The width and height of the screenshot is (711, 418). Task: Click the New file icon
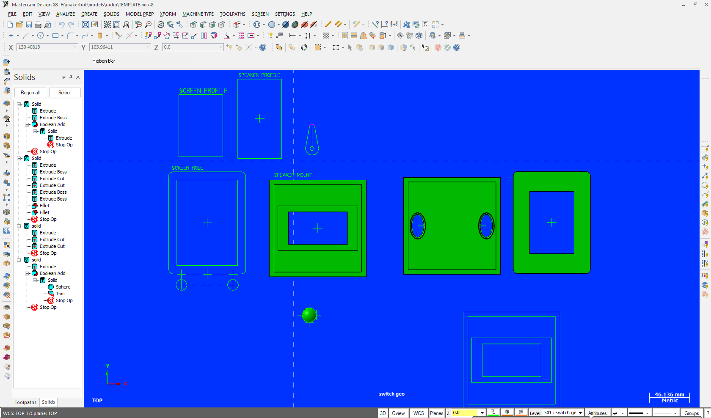point(10,25)
